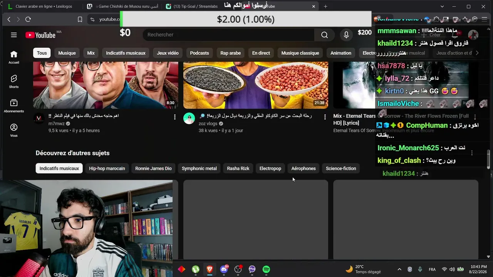Select the Mix filter chip

tap(91, 53)
